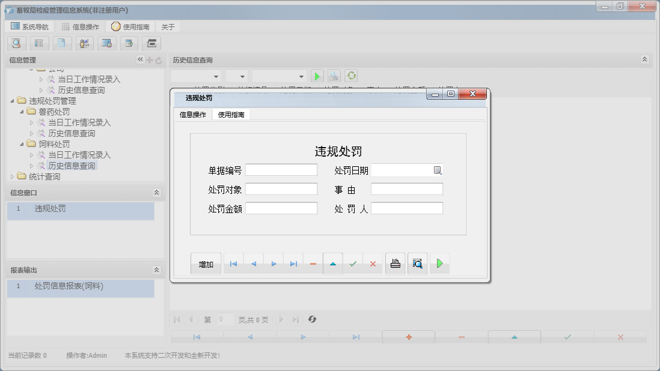Click the 增加 button

(206, 264)
